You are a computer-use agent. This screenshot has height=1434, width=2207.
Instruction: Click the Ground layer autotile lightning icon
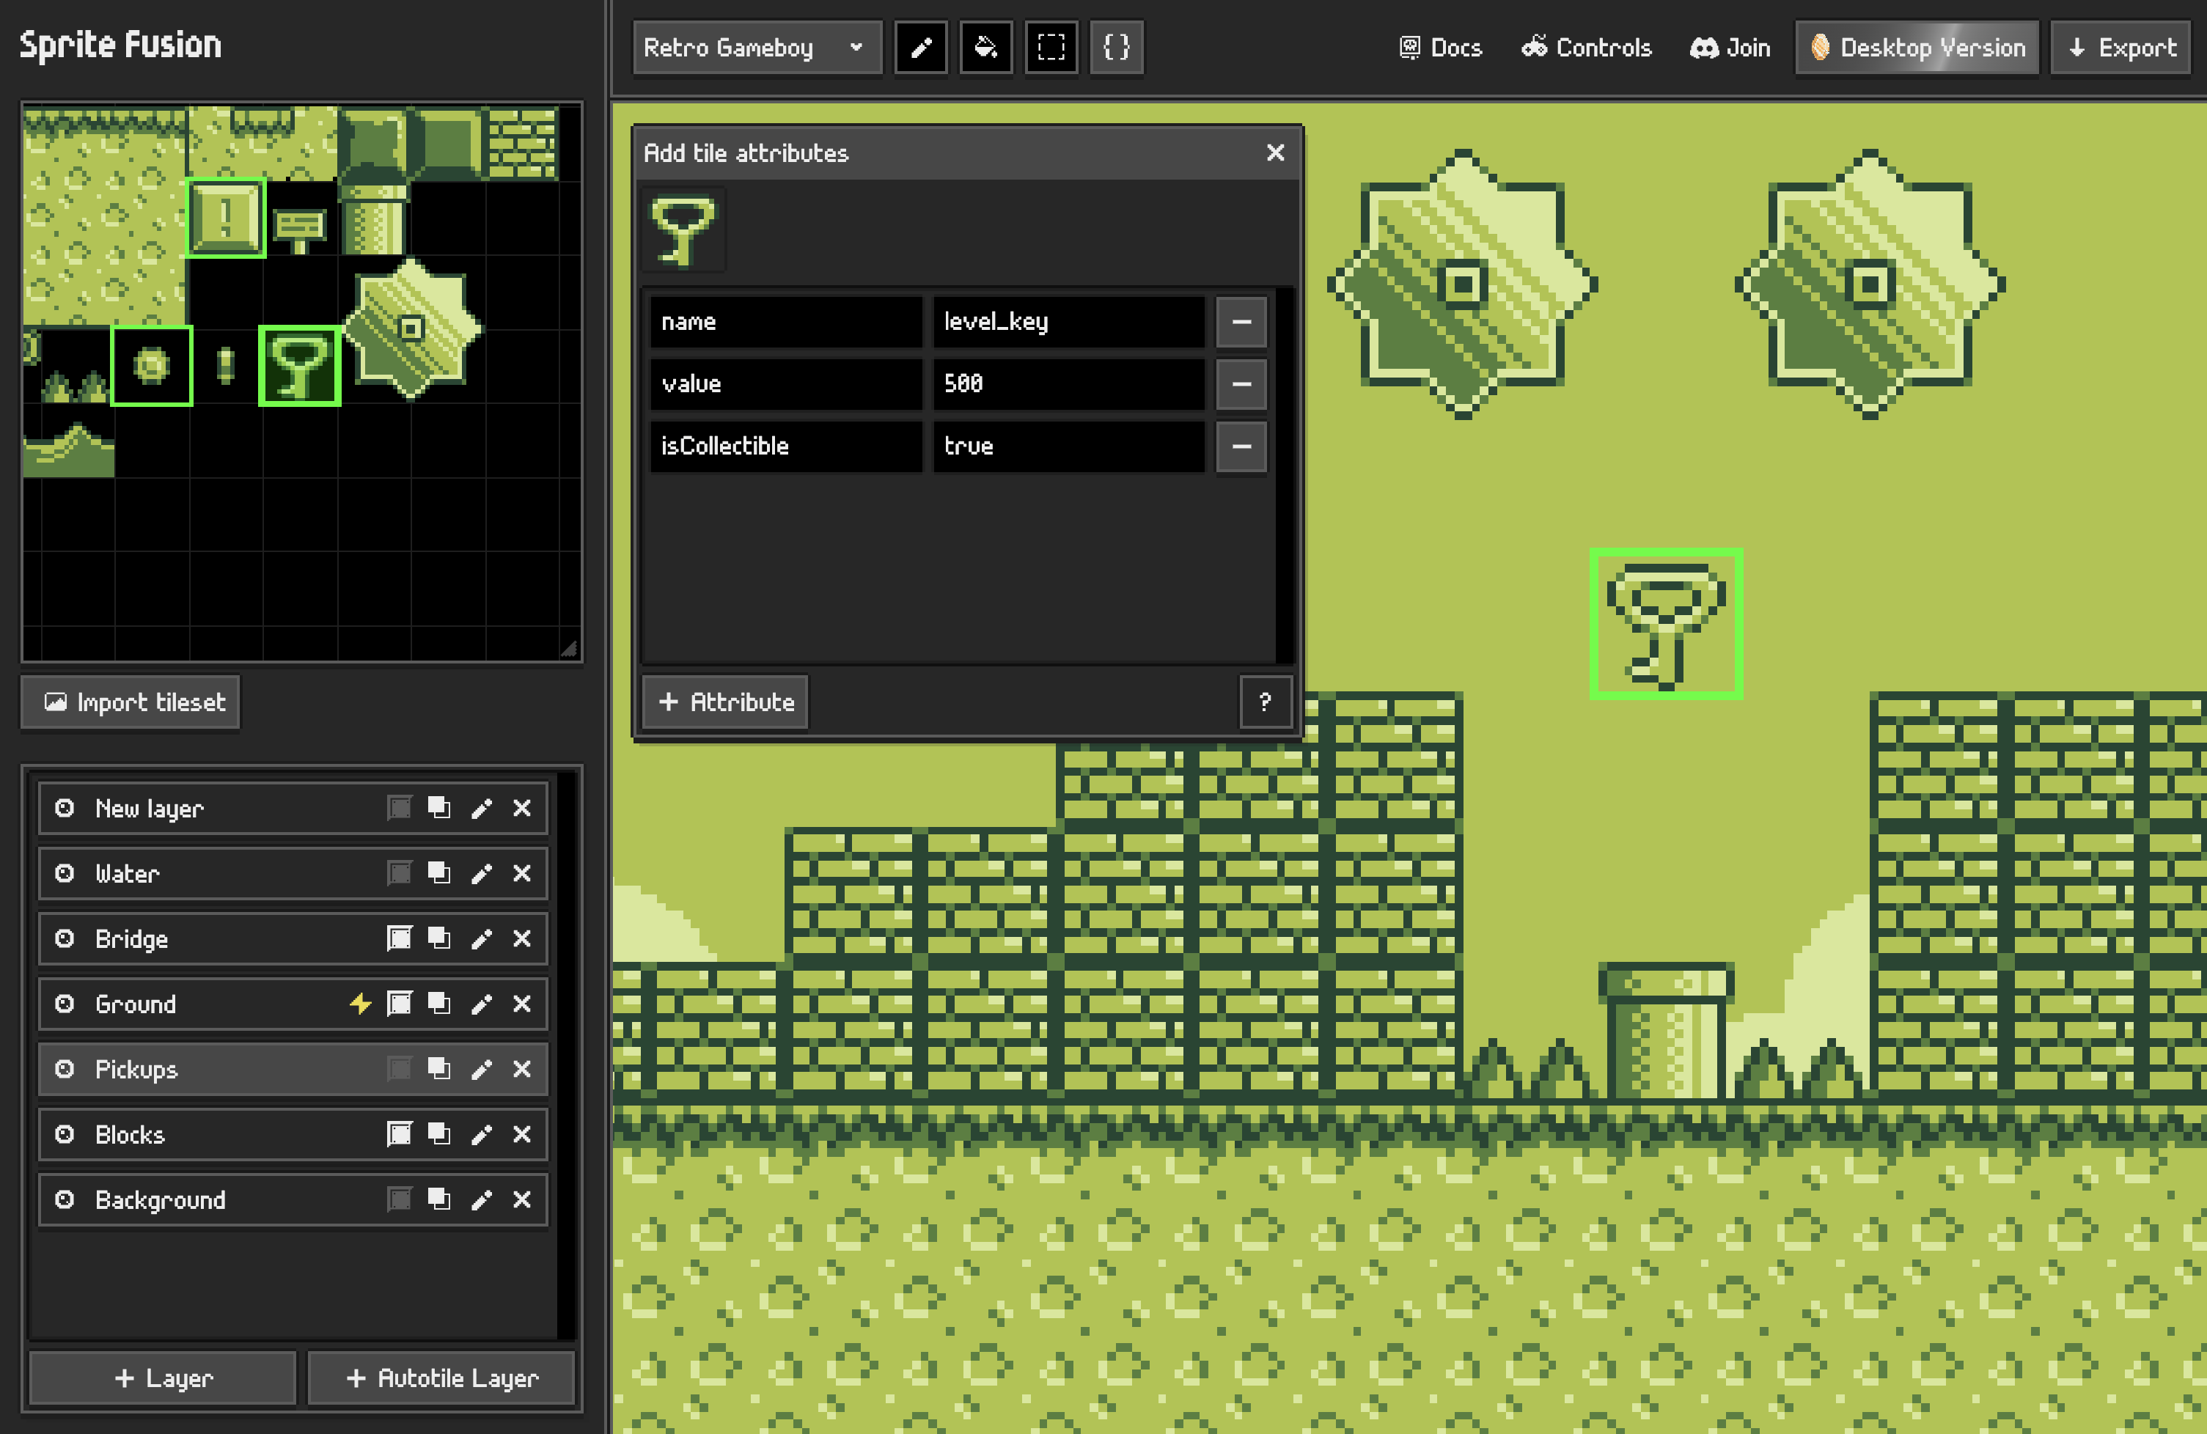coord(360,1004)
